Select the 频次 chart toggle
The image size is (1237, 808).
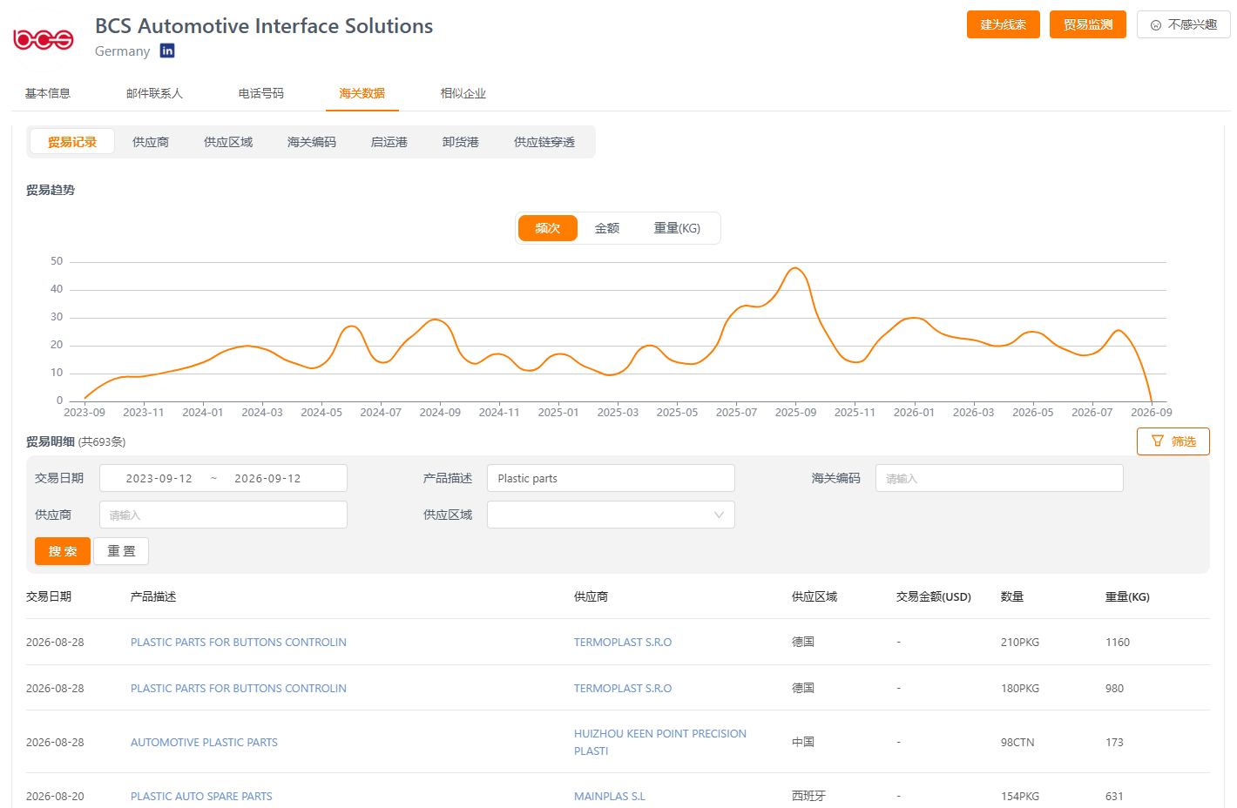[x=548, y=228]
